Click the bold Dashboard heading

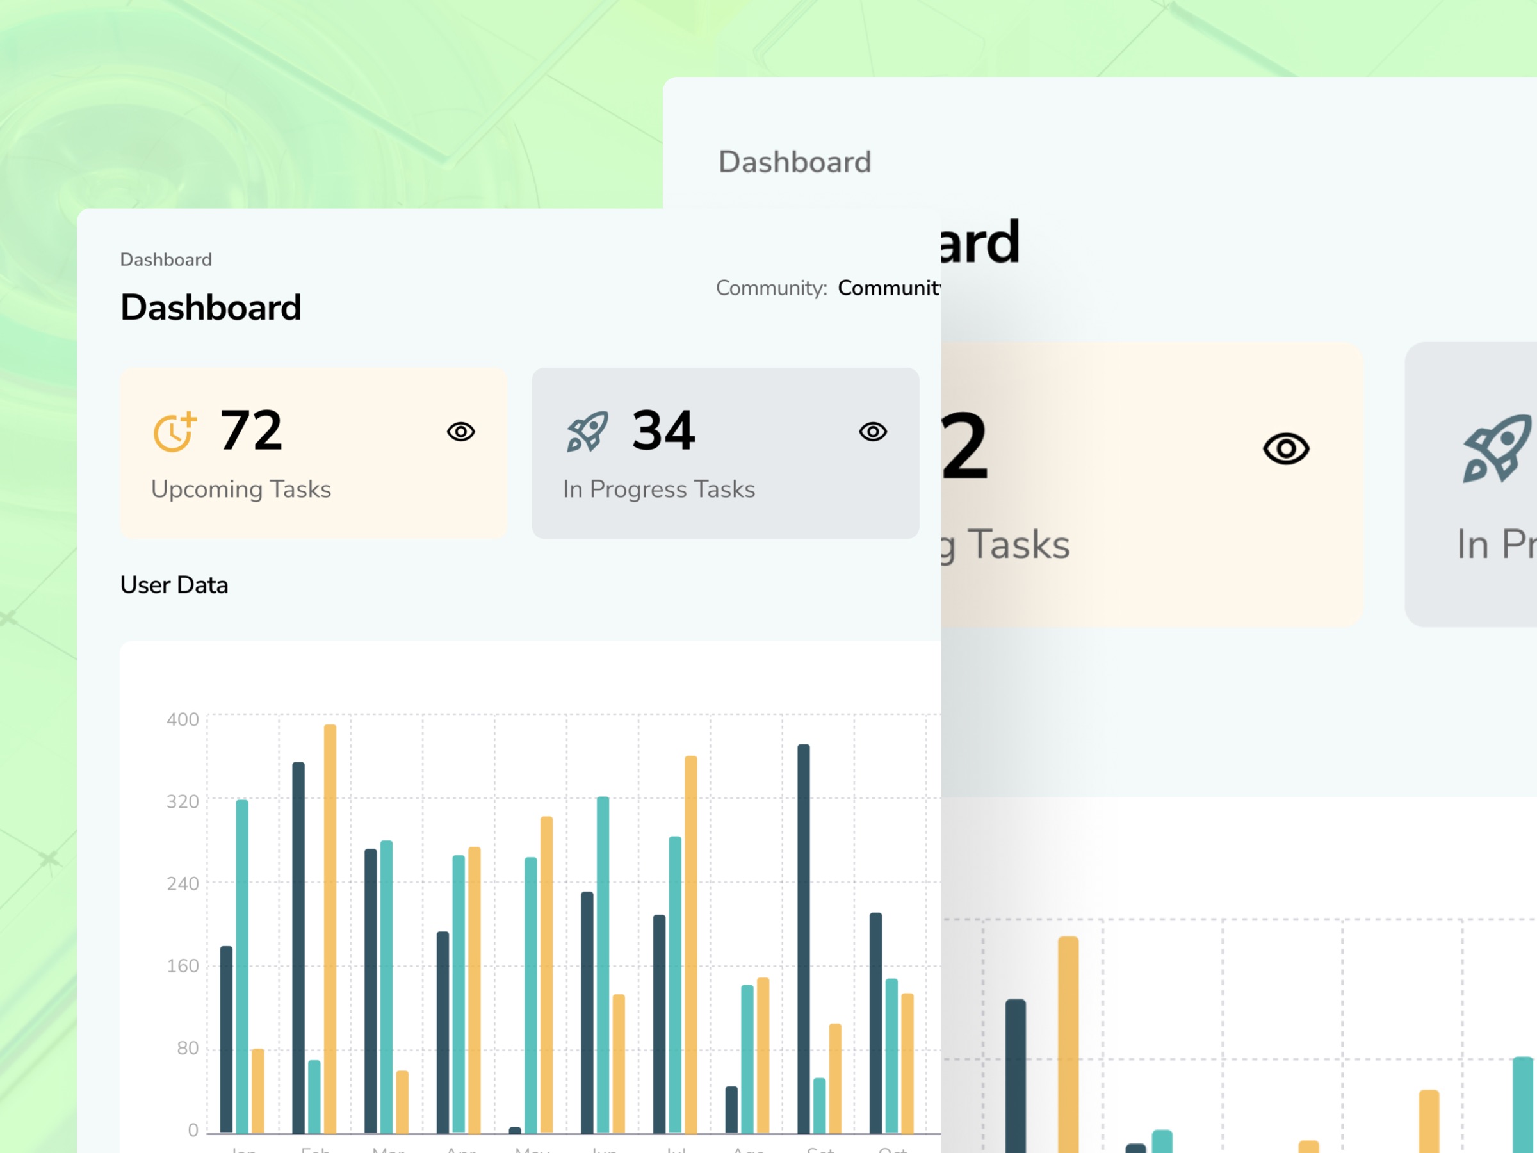coord(211,307)
